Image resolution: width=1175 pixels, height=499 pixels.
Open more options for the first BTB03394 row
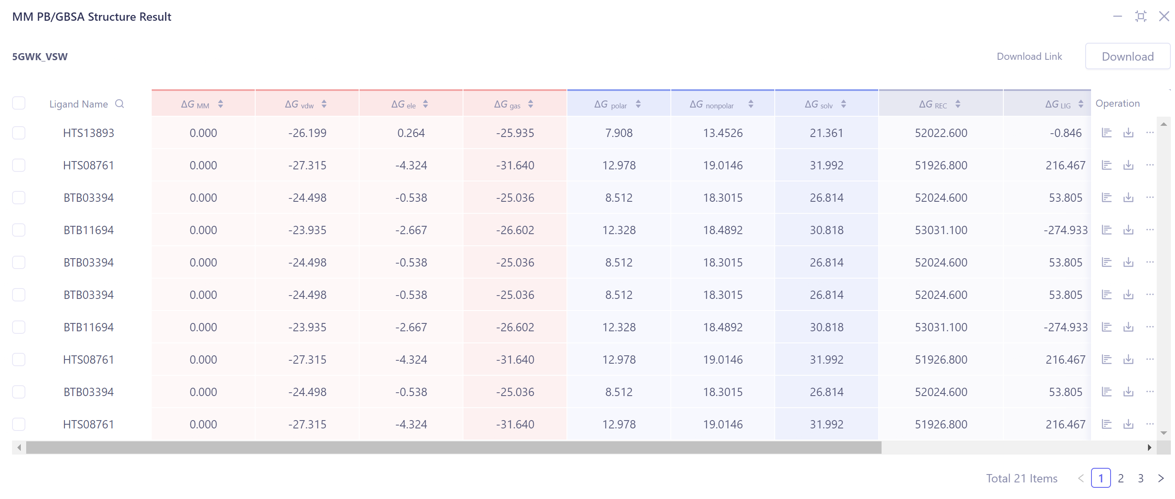click(x=1150, y=197)
